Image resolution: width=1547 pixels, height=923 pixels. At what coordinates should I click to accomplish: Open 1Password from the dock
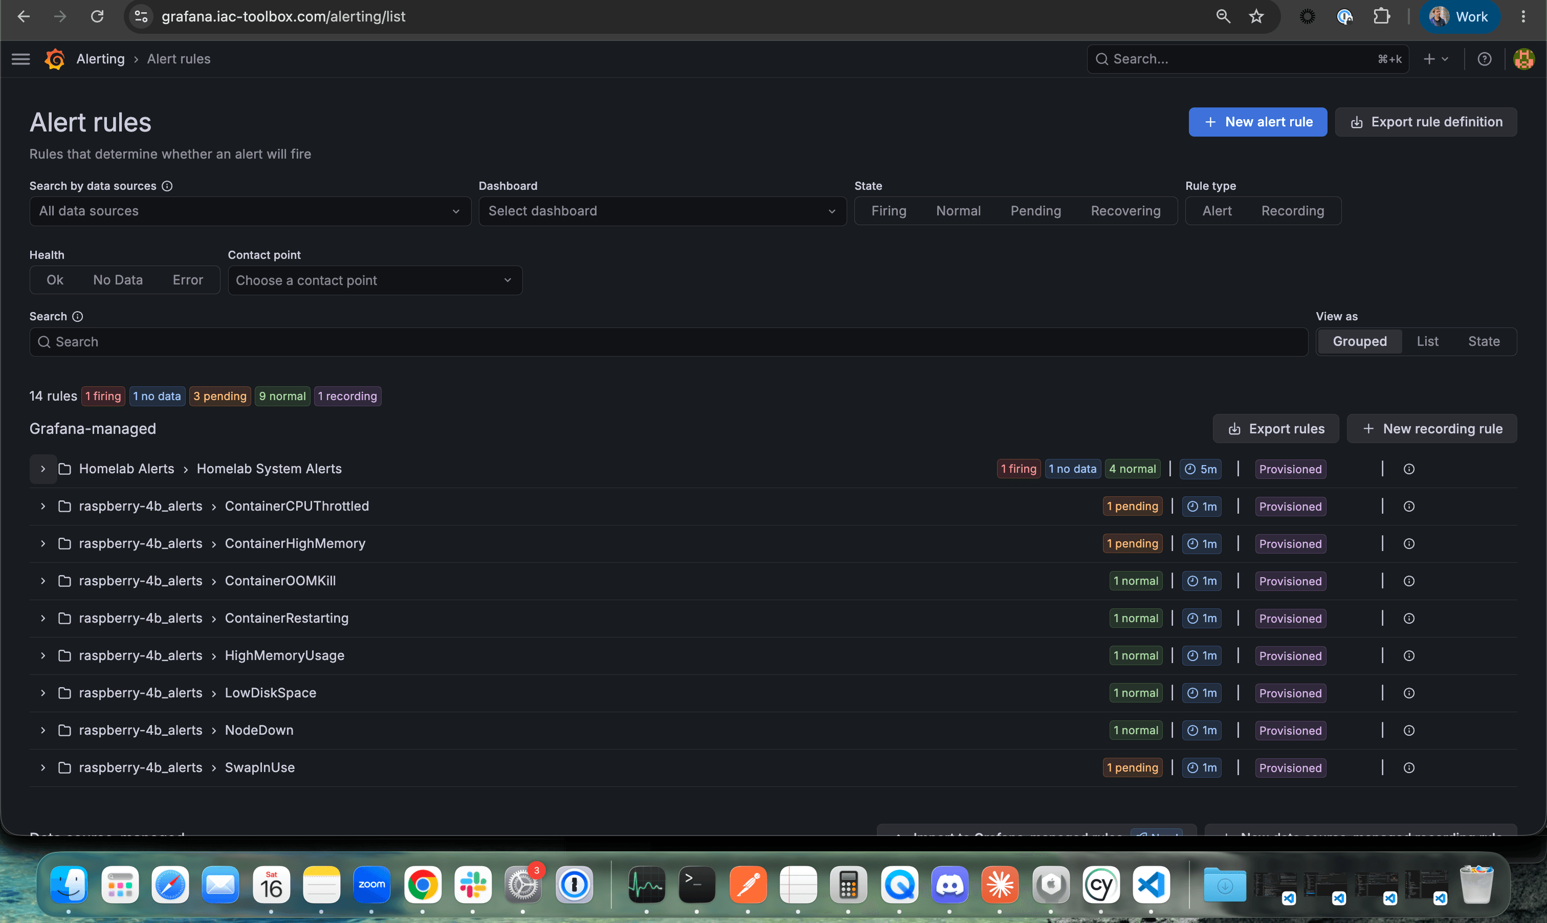coord(574,884)
